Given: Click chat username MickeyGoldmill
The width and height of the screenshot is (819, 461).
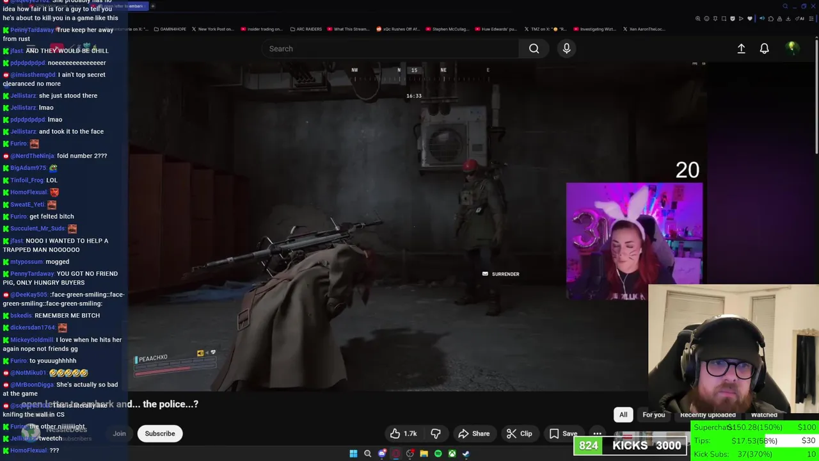Looking at the screenshot, I should tap(32, 340).
